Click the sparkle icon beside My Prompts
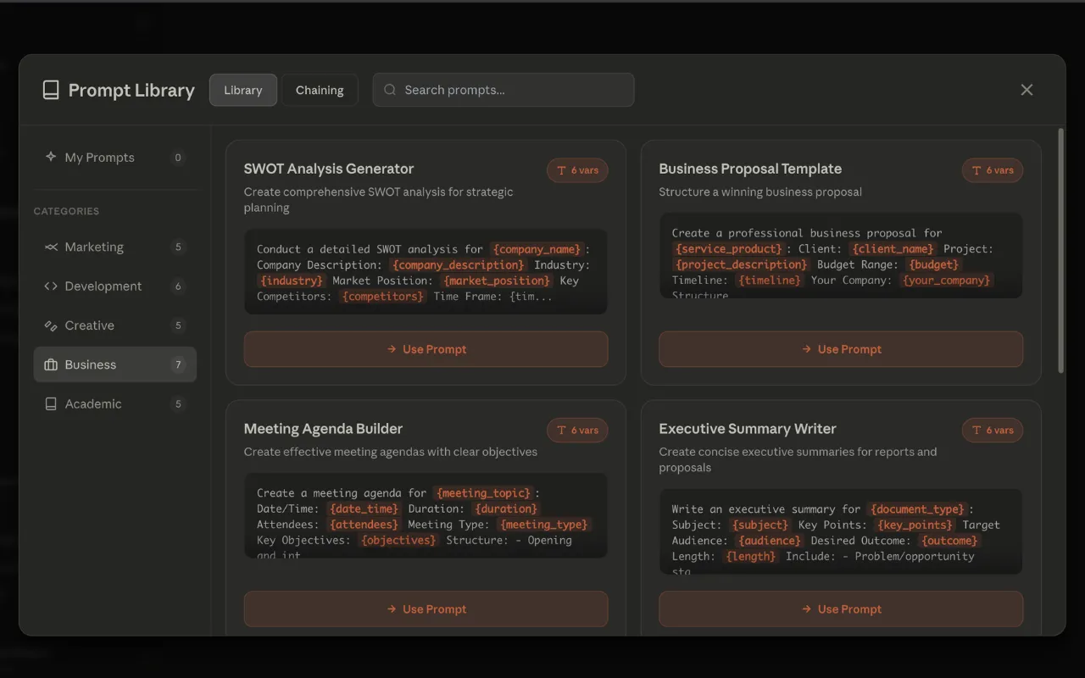1085x678 pixels. click(x=51, y=157)
